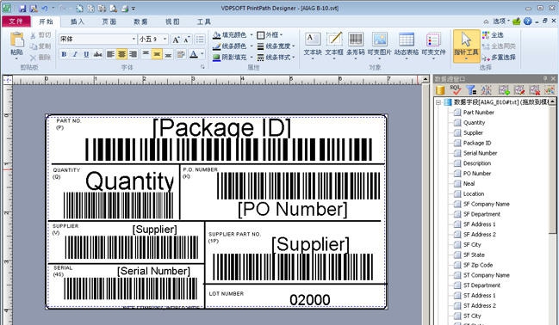
Task: Click the Undo arrow icon
Action: (x=45, y=8)
